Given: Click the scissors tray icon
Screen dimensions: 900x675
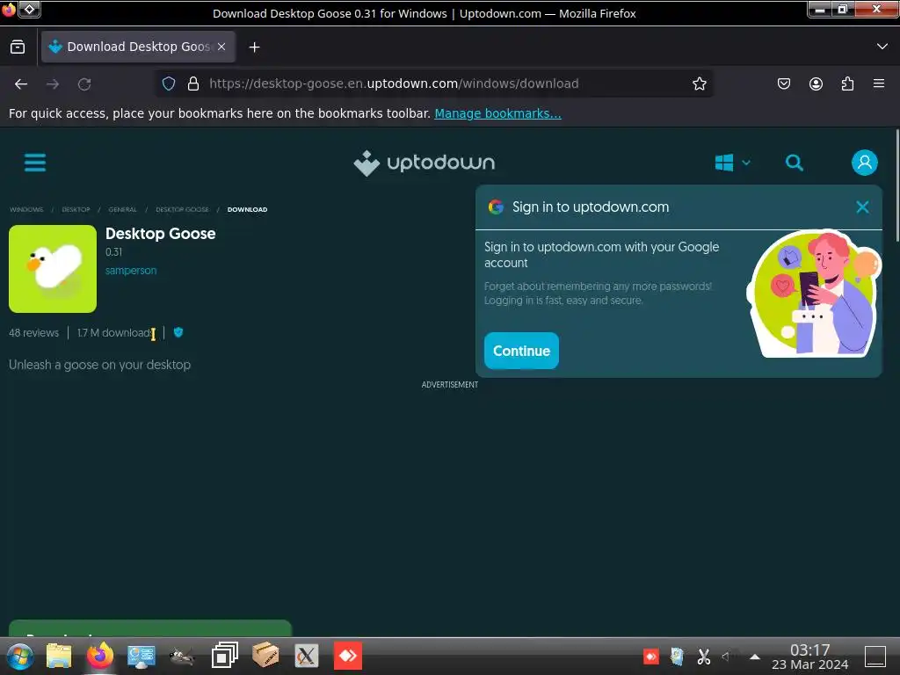Looking at the screenshot, I should pyautogui.click(x=704, y=657).
